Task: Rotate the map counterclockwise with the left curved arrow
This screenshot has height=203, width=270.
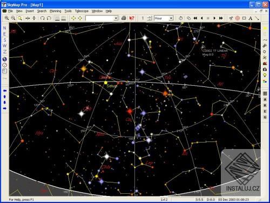Action: [43, 18]
